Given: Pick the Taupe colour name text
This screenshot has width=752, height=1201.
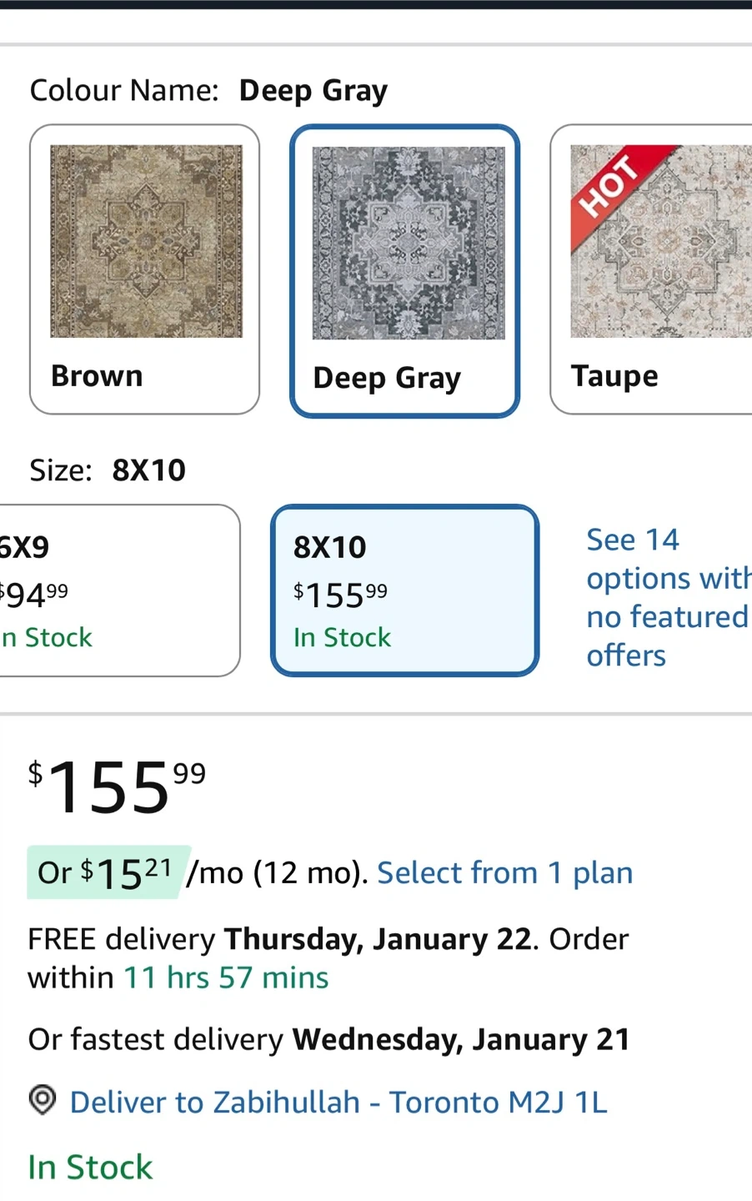Looking at the screenshot, I should pyautogui.click(x=614, y=376).
